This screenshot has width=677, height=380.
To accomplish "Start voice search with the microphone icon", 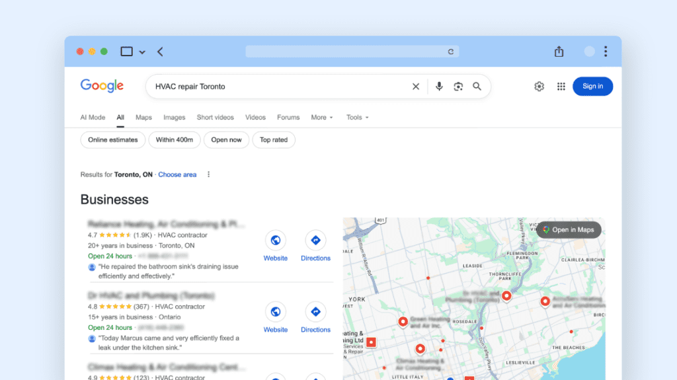I will coord(439,87).
